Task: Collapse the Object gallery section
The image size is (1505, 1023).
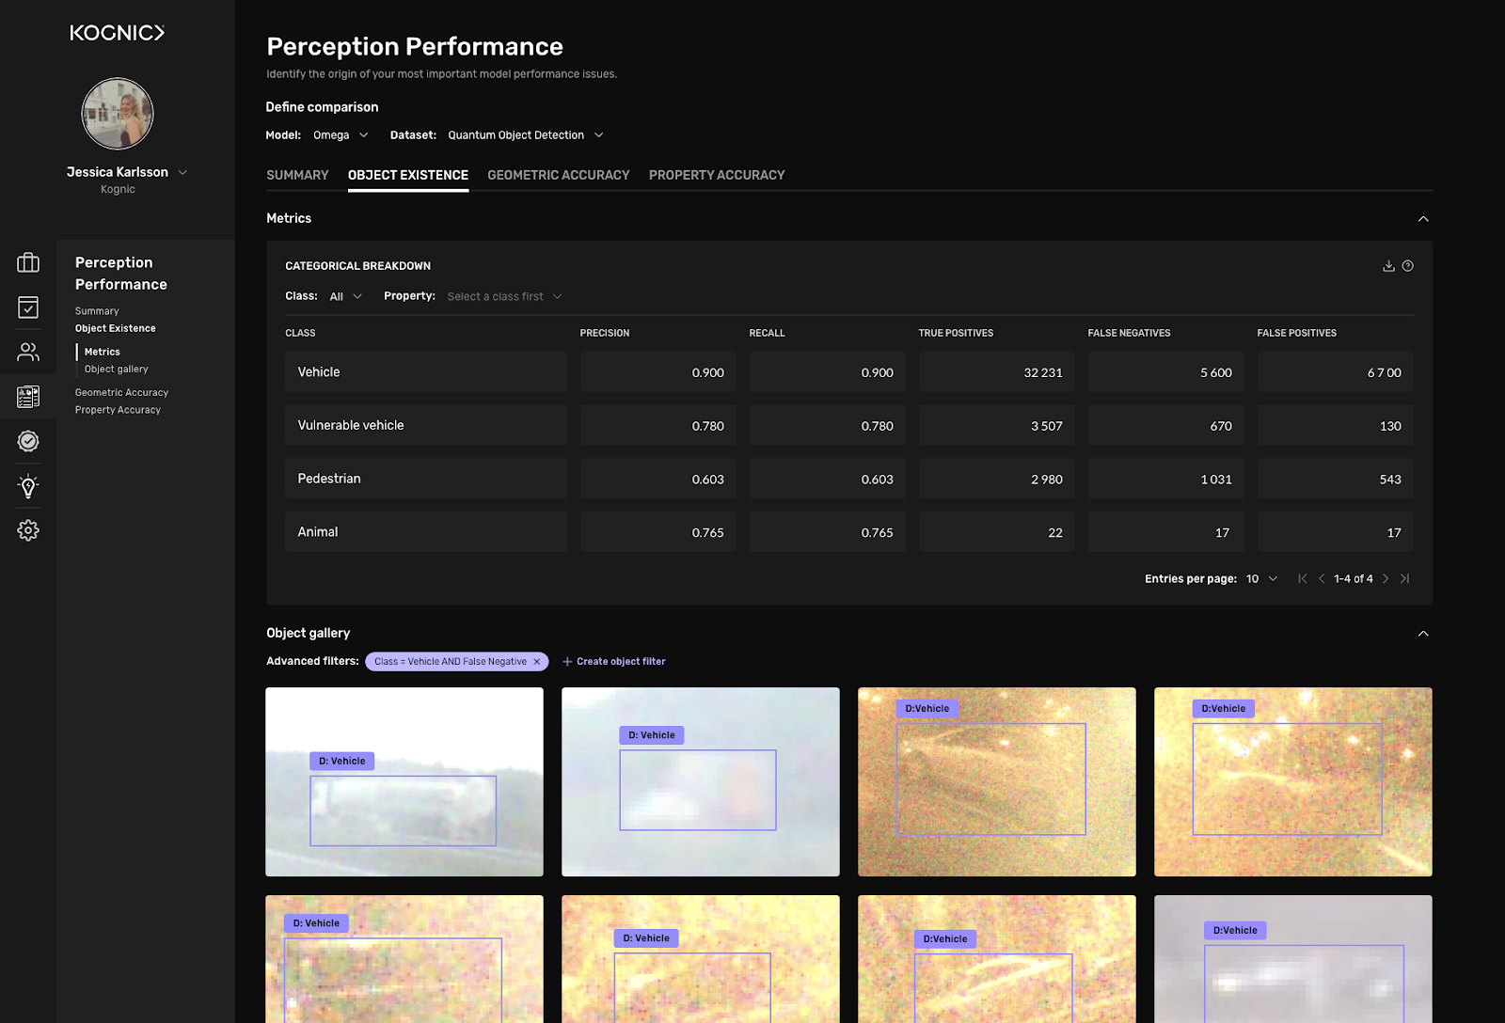Action: pyautogui.click(x=1423, y=634)
